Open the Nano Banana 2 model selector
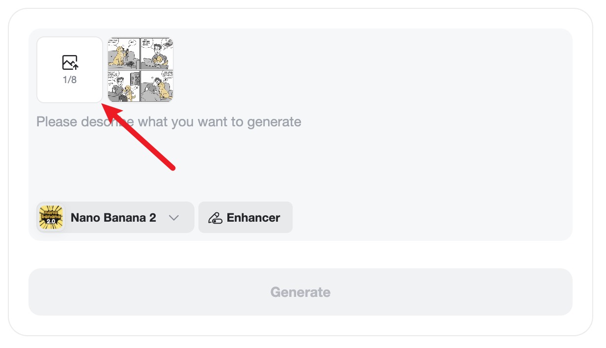 [x=115, y=218]
